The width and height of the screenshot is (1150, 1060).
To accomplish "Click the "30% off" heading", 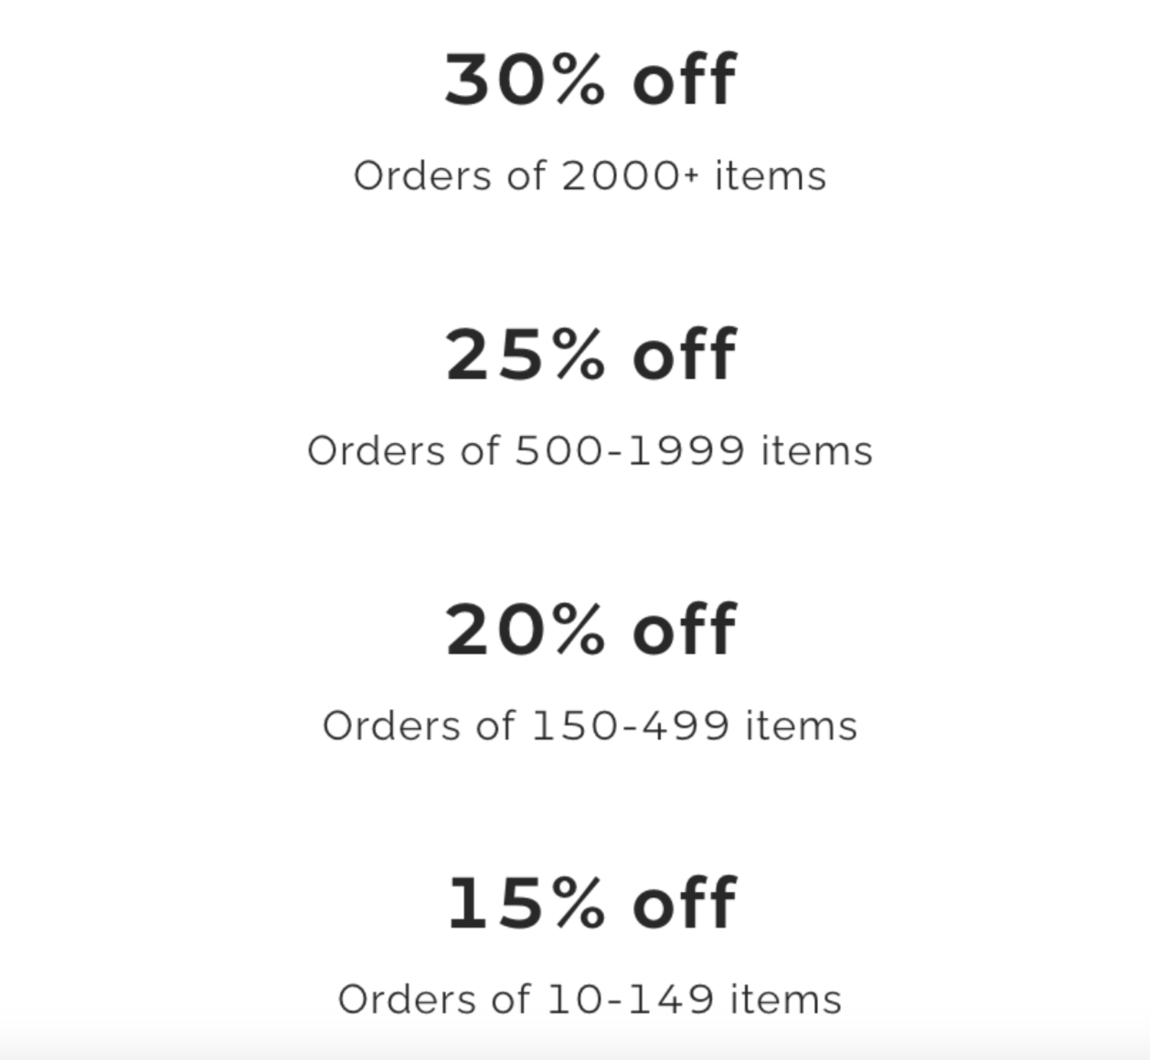I will 590,79.
